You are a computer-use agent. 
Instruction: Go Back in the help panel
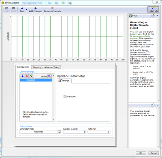click(133, 16)
